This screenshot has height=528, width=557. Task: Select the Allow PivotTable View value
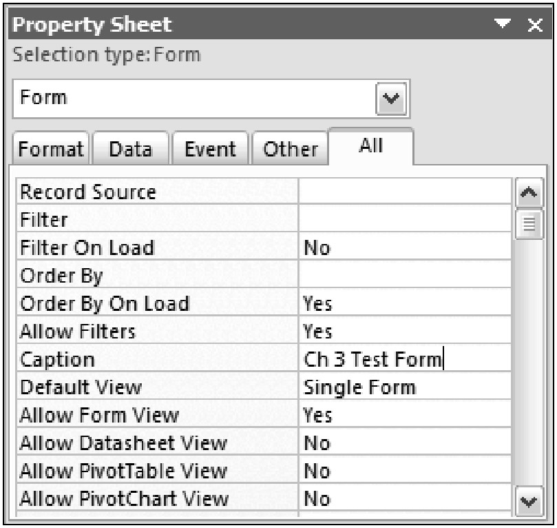(403, 471)
